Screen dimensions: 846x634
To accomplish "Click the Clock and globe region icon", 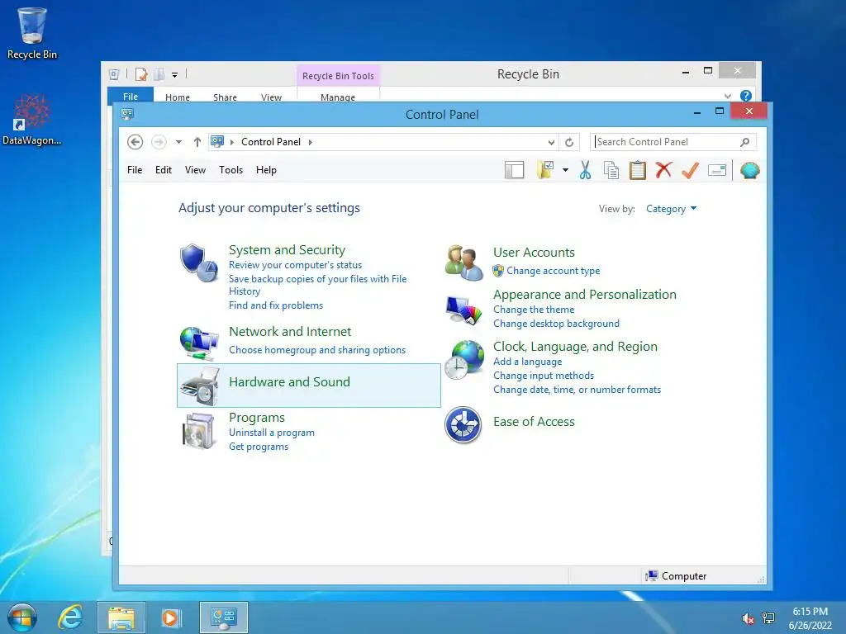I will pyautogui.click(x=463, y=360).
